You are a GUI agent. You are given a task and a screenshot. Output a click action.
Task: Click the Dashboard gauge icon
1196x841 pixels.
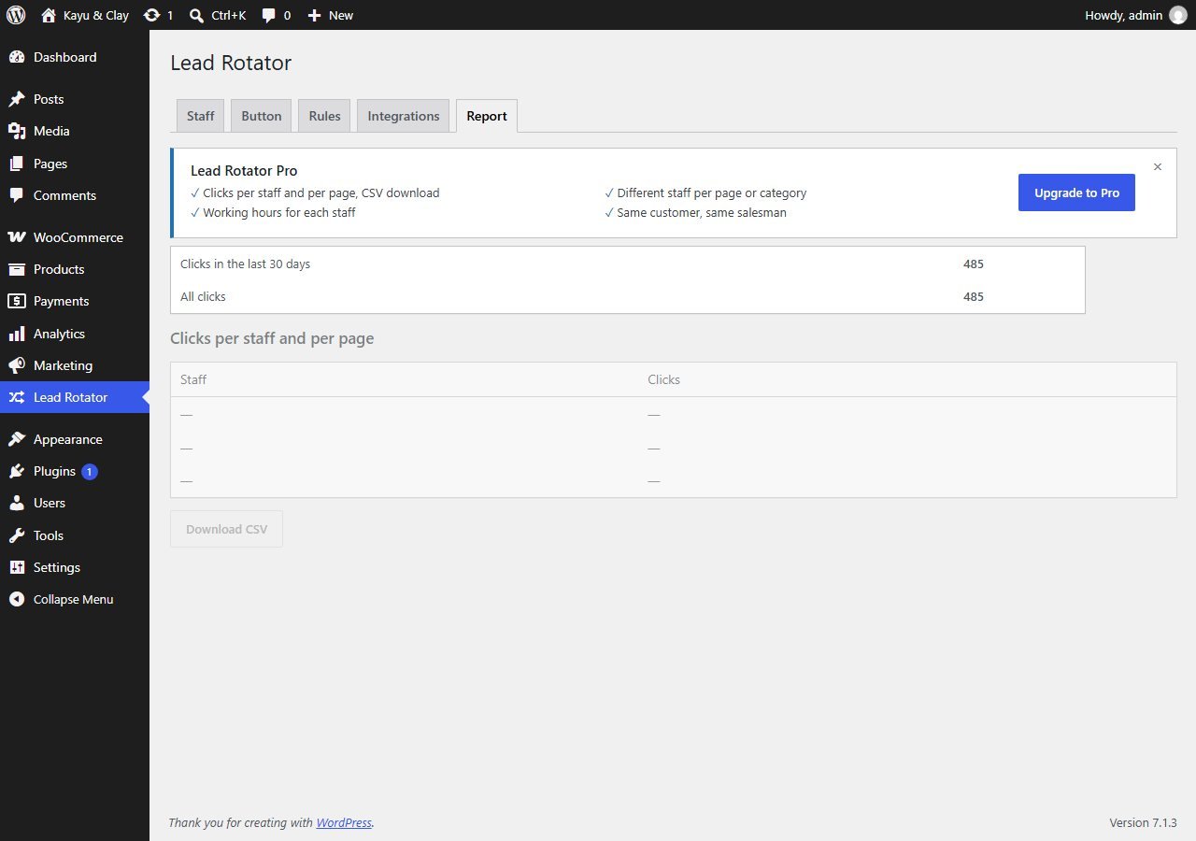click(17, 57)
